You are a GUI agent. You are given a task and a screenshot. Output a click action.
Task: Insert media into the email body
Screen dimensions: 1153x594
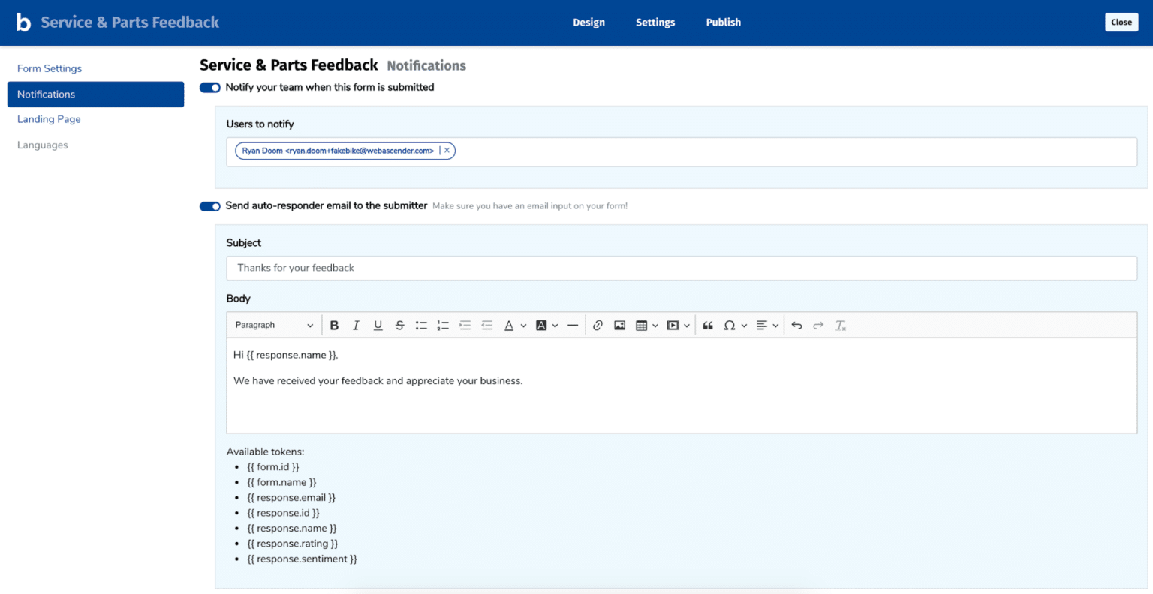click(673, 325)
